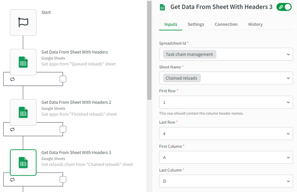This screenshot has width=297, height=192.
Task: Click 'This row should contain the column header names.' hint
Action: 201,113
